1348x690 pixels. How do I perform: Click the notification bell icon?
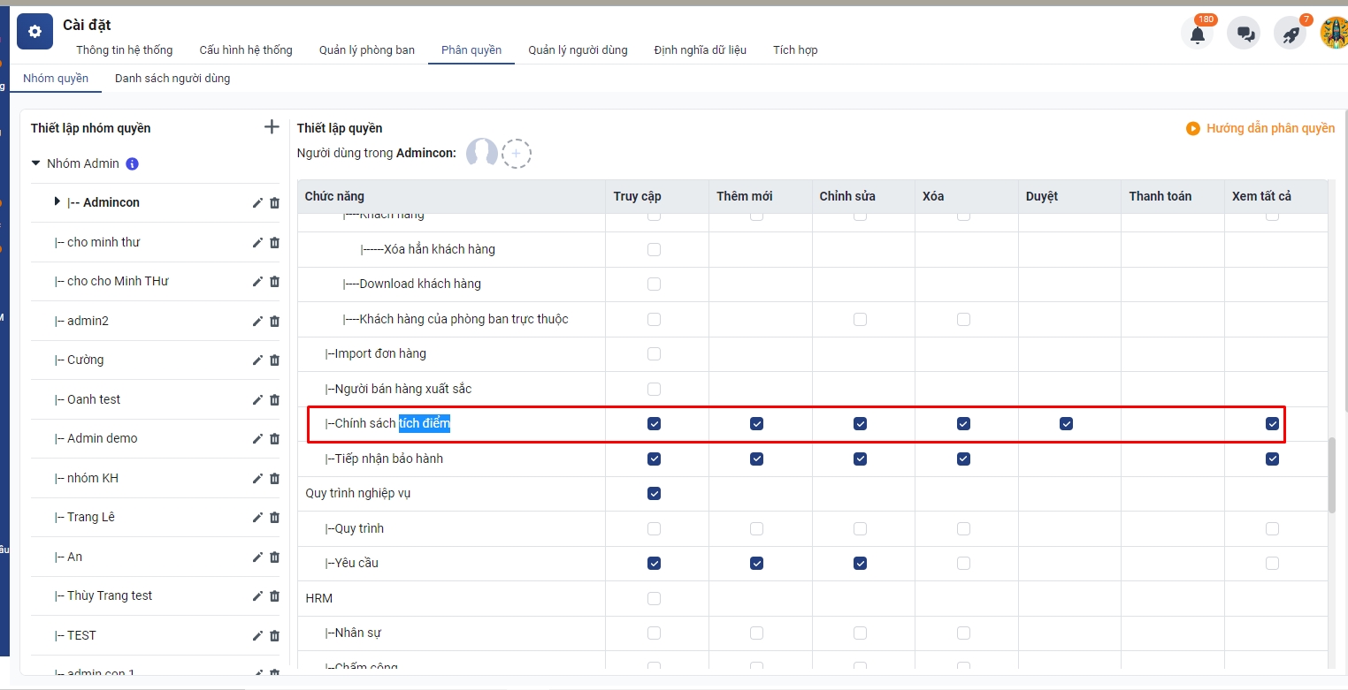[1197, 34]
